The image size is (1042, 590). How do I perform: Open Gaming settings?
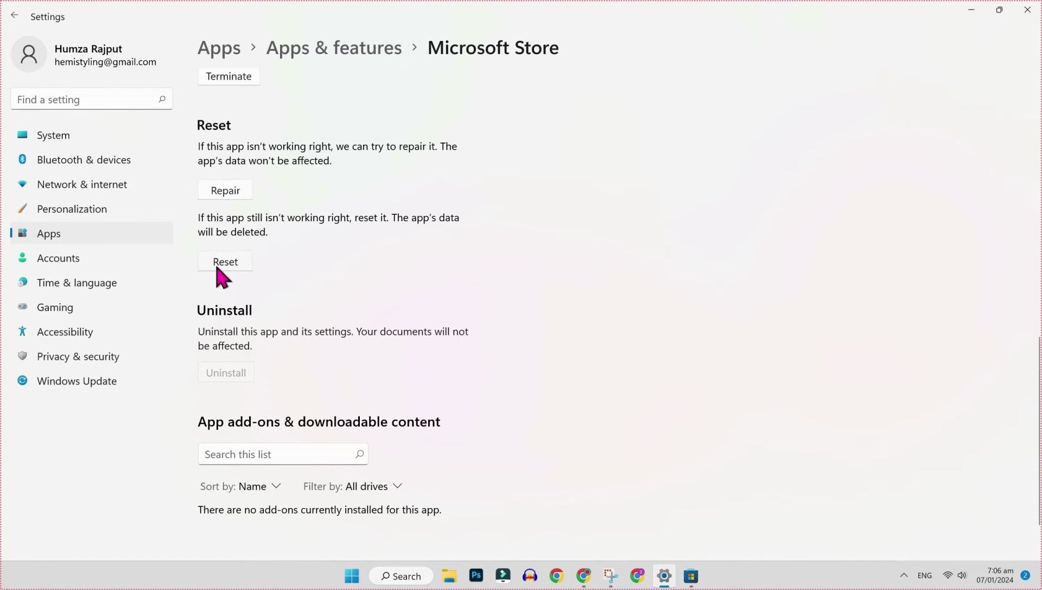[x=92, y=307]
